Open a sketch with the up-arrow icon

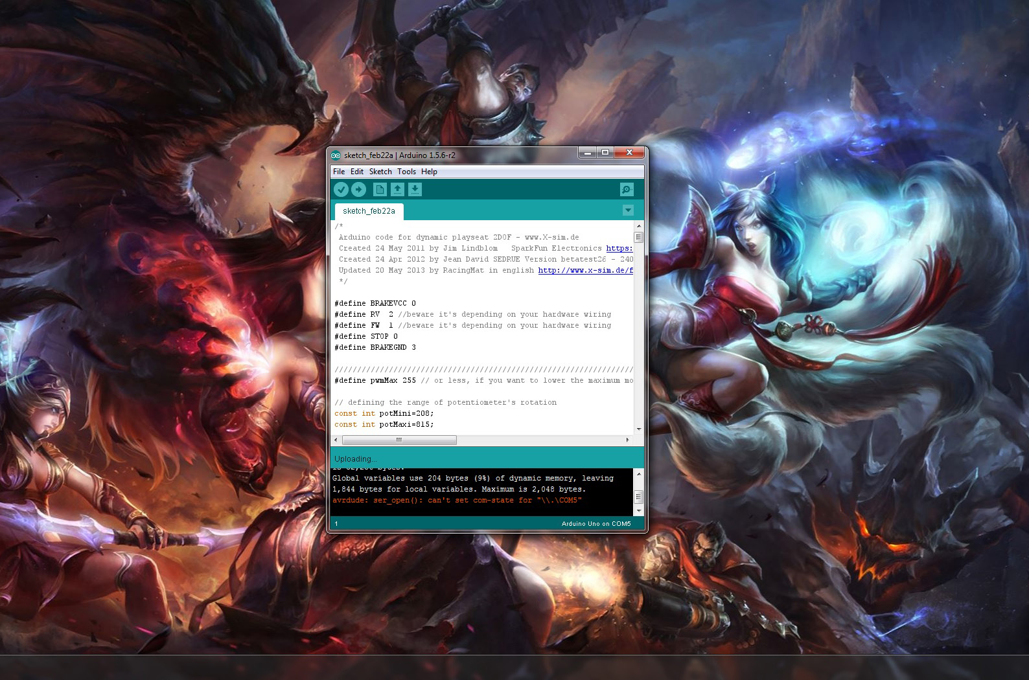pos(397,189)
